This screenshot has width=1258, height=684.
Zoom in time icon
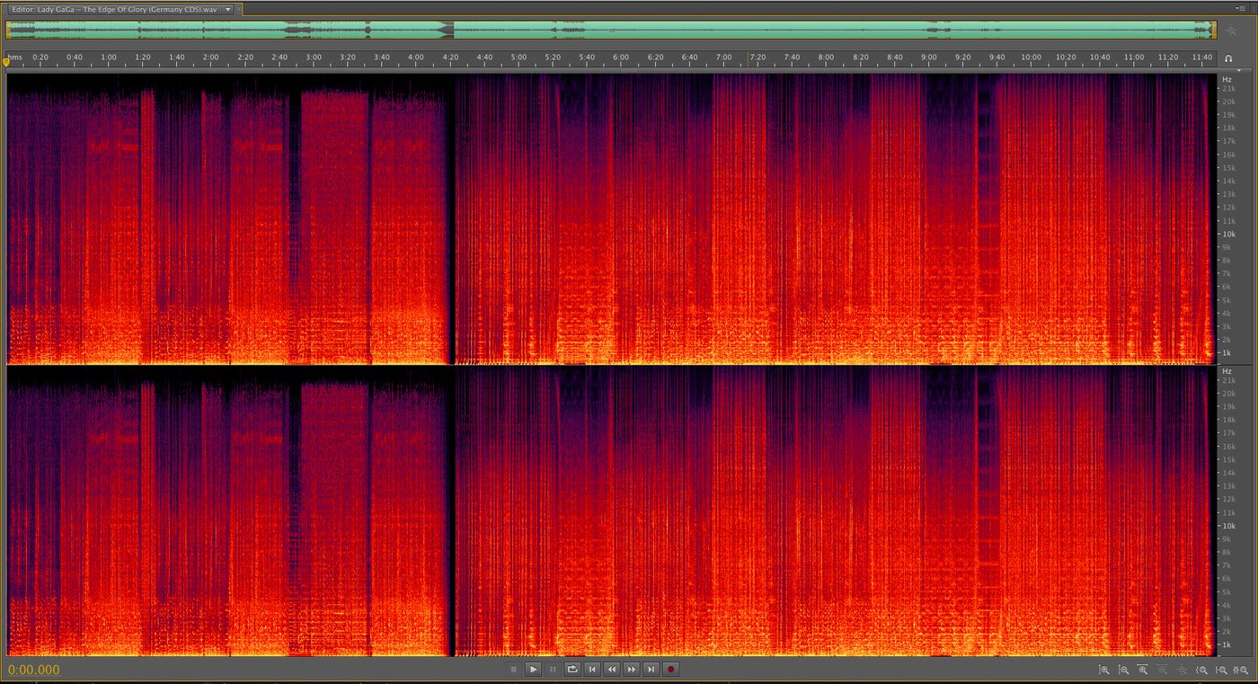1143,671
